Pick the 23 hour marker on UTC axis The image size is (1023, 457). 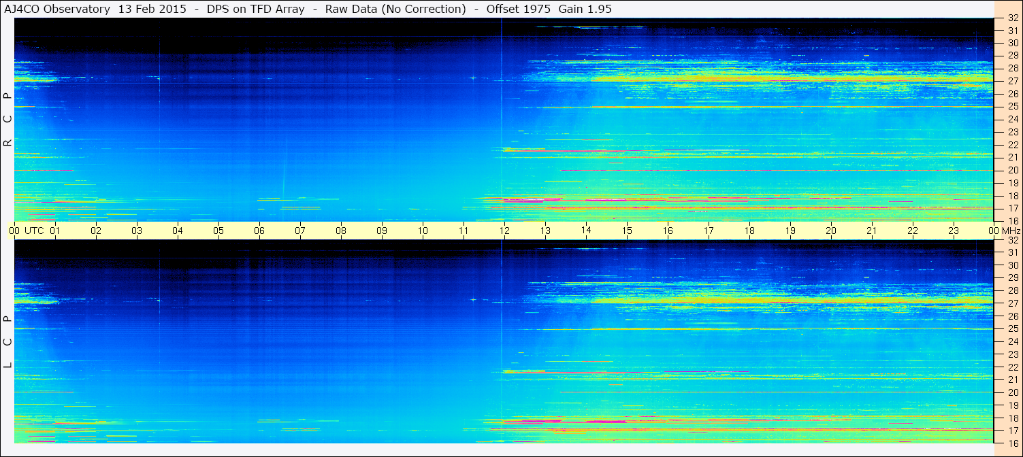click(953, 231)
